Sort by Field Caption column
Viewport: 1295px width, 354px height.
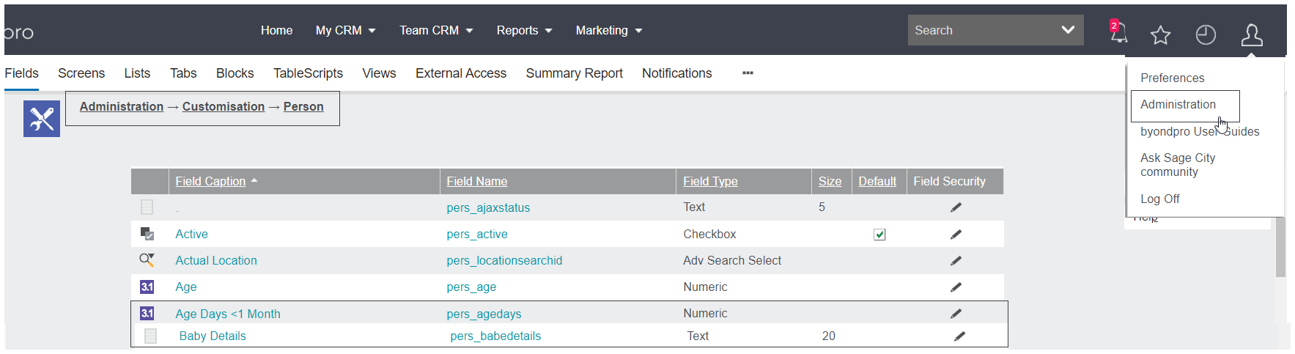pos(210,182)
